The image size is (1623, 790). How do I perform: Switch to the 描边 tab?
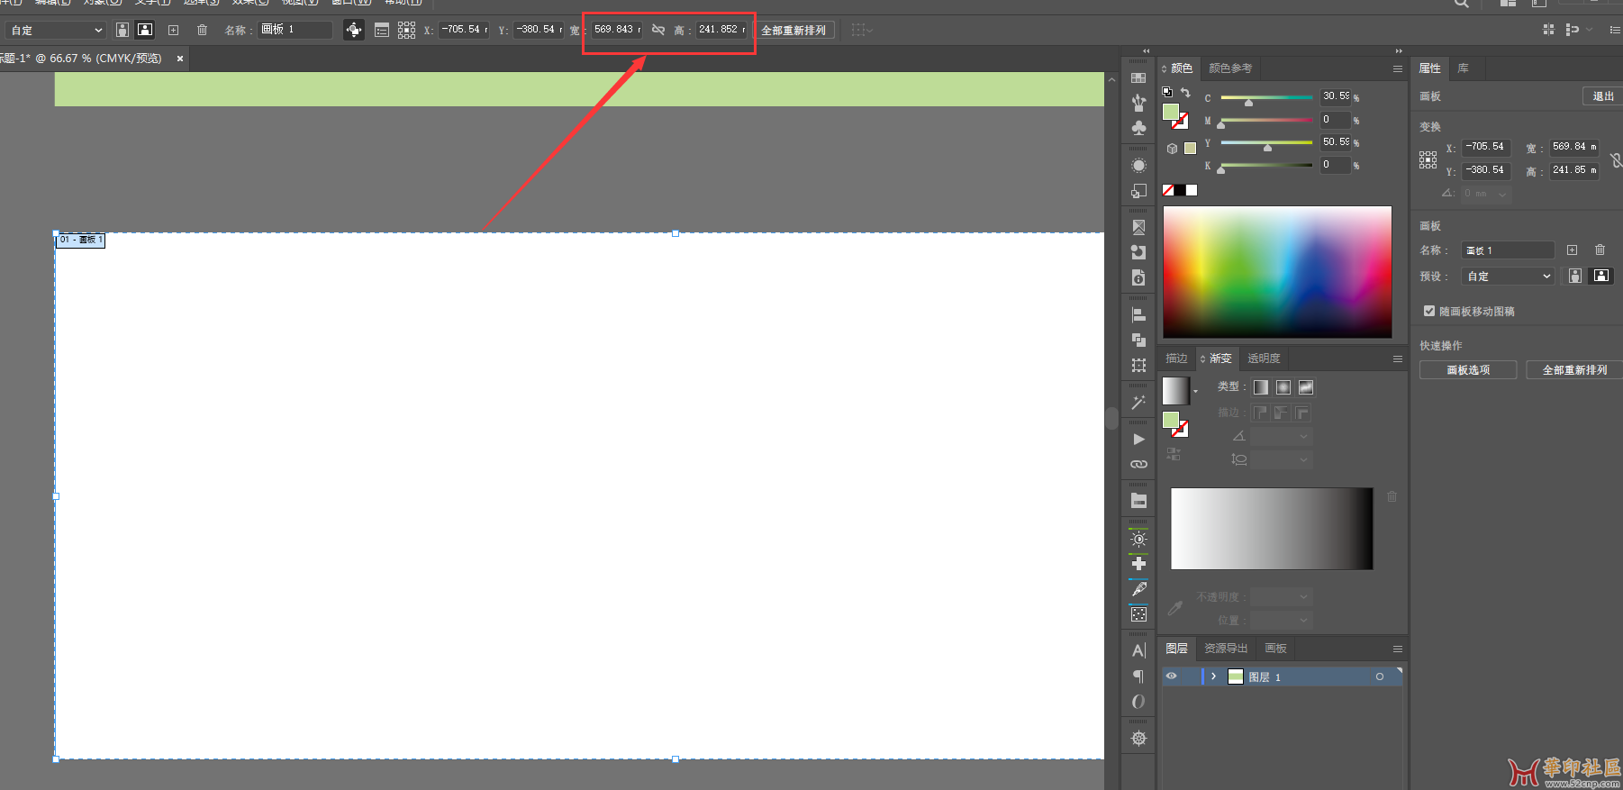point(1176,359)
